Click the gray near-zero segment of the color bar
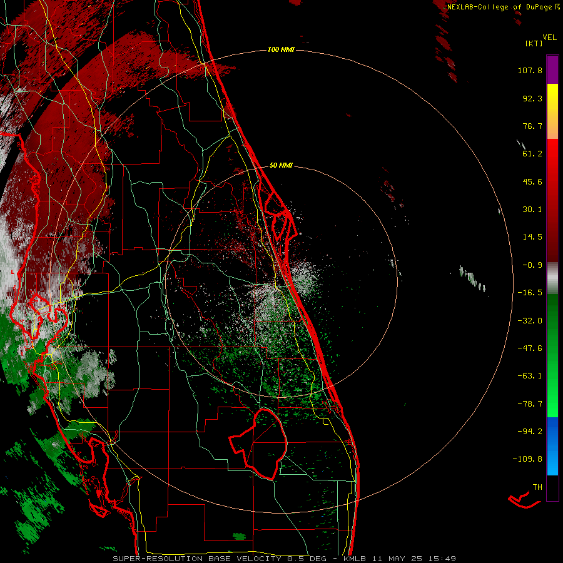The image size is (563, 563). (x=552, y=278)
